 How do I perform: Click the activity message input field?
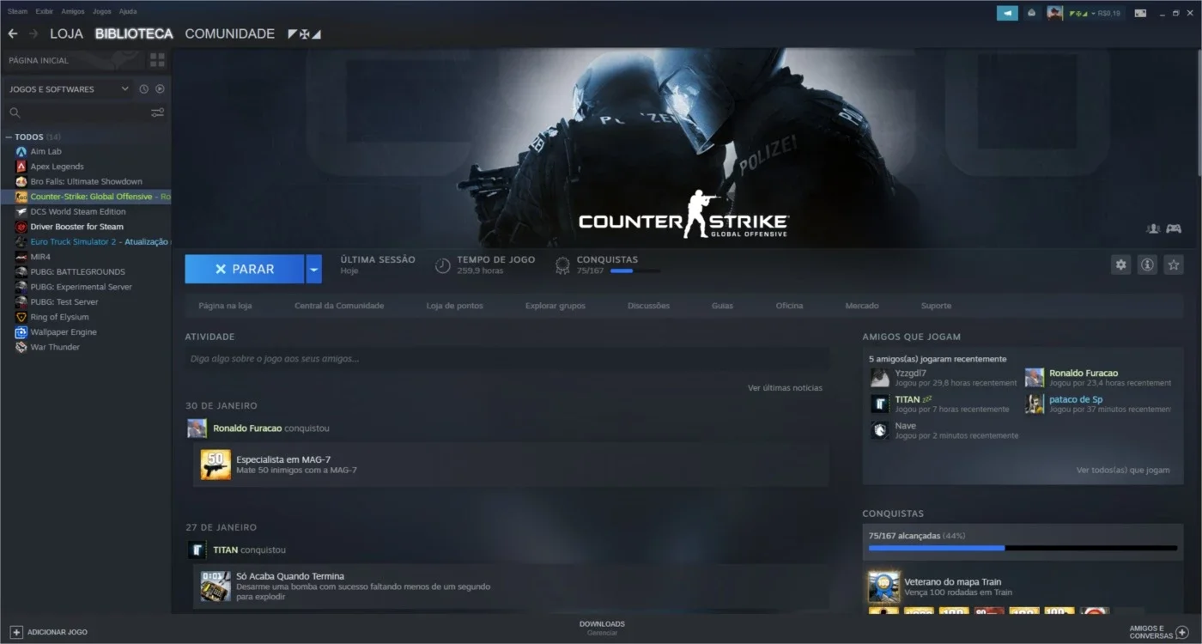pos(507,359)
